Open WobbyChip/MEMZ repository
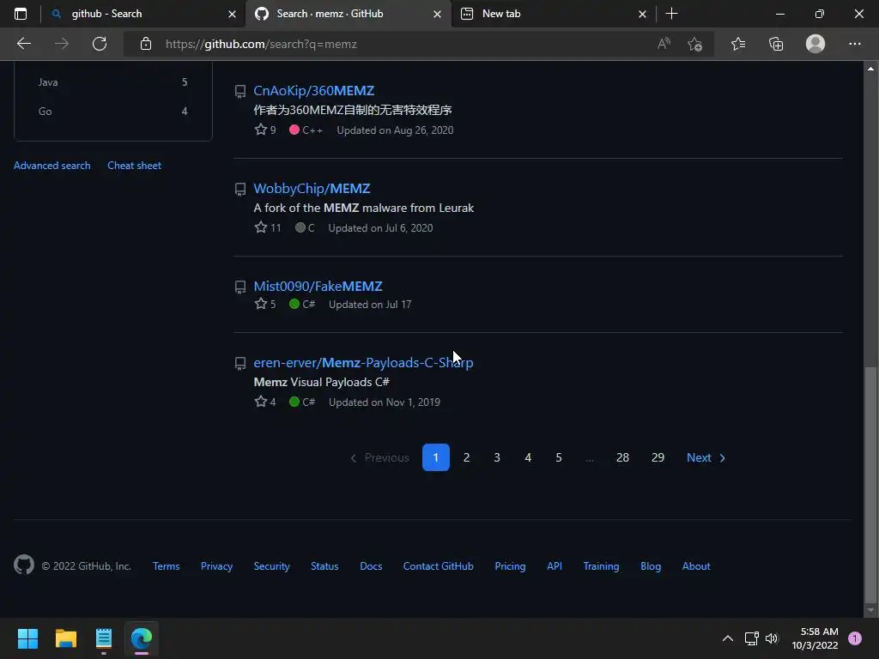 pos(312,188)
